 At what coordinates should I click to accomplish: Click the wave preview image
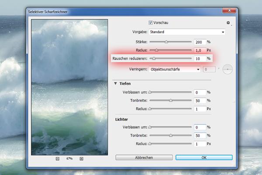[69, 87]
